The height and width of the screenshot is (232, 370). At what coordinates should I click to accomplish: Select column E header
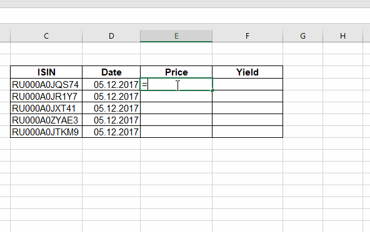(176, 36)
